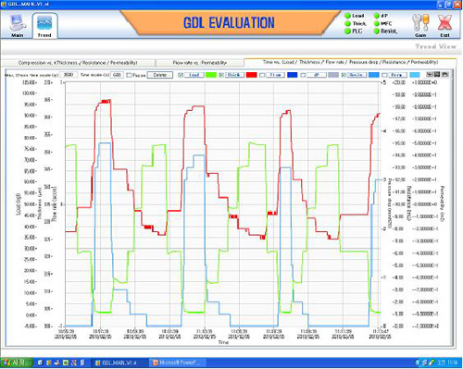Open the light blue Perm color swatch
Viewport: 463px width, 369px height.
415,75
